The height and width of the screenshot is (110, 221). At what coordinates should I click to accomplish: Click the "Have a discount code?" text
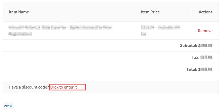point(29,87)
